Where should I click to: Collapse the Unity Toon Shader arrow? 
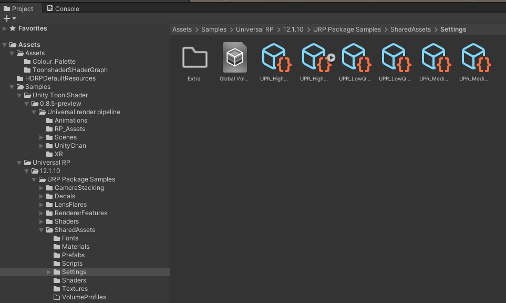point(19,95)
